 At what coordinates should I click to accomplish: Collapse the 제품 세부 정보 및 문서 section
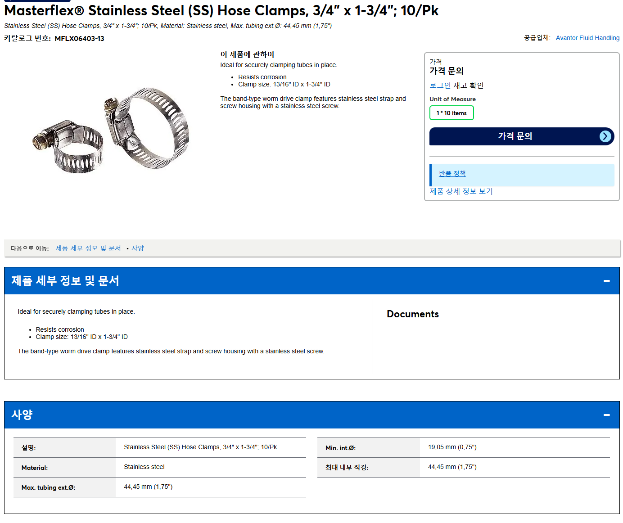(606, 281)
